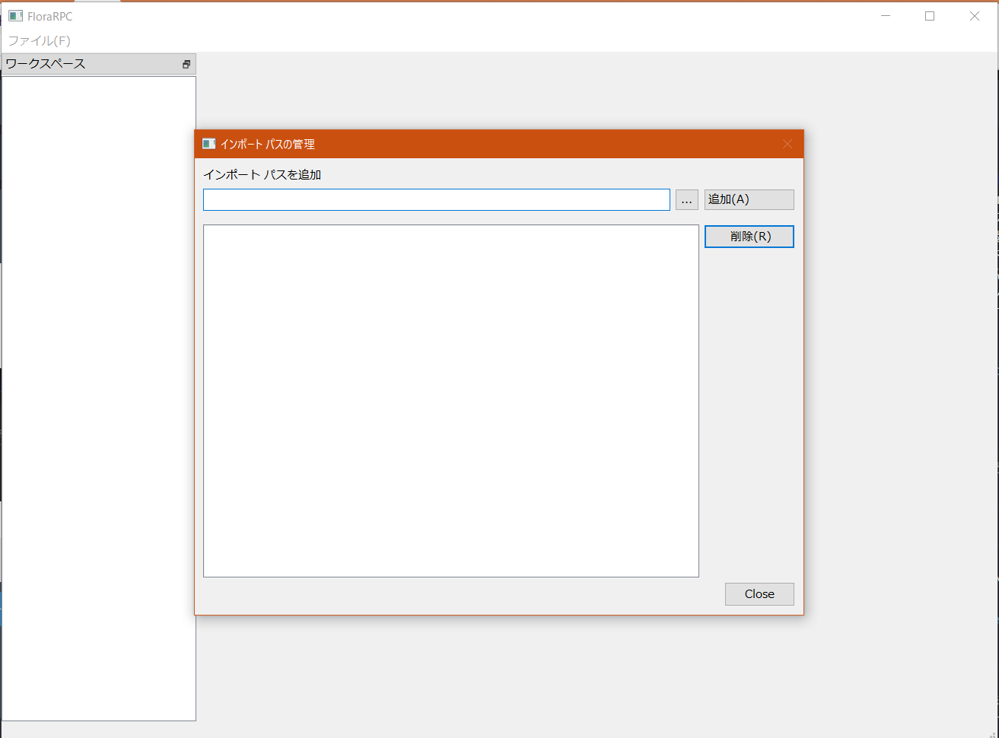Click the empty gray area right of dialog
Viewport: 999px width, 738px height.
click(x=898, y=380)
